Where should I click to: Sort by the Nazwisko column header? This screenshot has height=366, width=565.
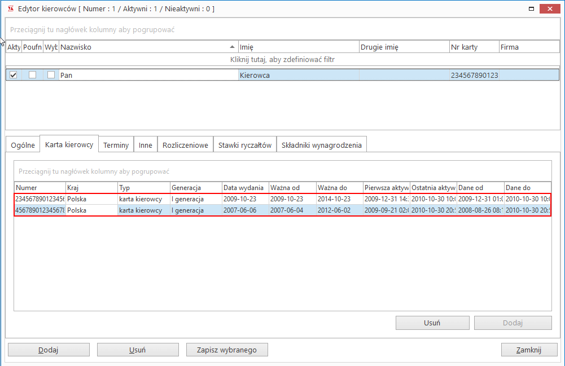point(147,47)
